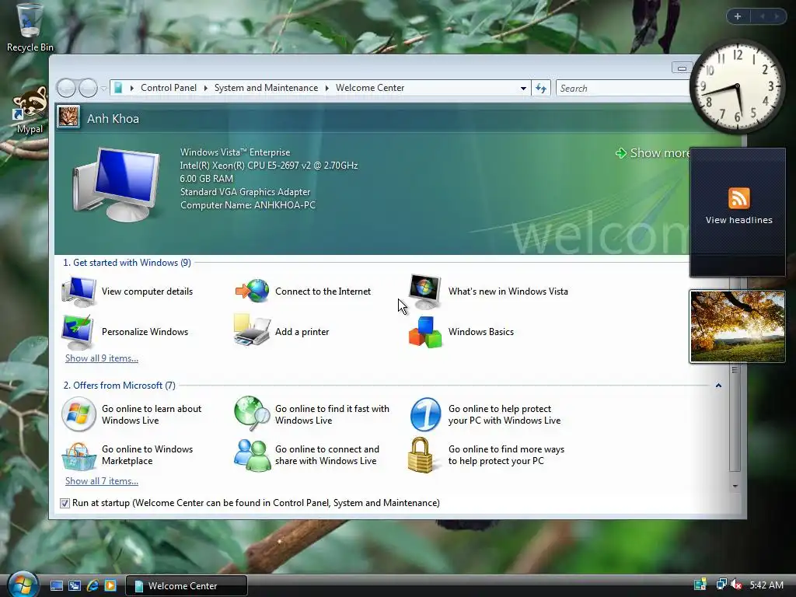The height and width of the screenshot is (597, 796).
Task: Click the Back navigation button
Action: [66, 89]
